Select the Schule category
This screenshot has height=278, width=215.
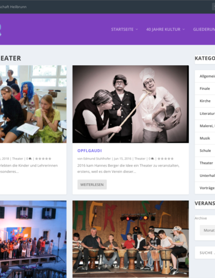tap(205, 150)
